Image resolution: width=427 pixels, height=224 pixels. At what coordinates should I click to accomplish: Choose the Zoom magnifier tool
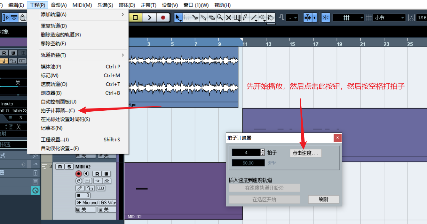(x=220, y=18)
